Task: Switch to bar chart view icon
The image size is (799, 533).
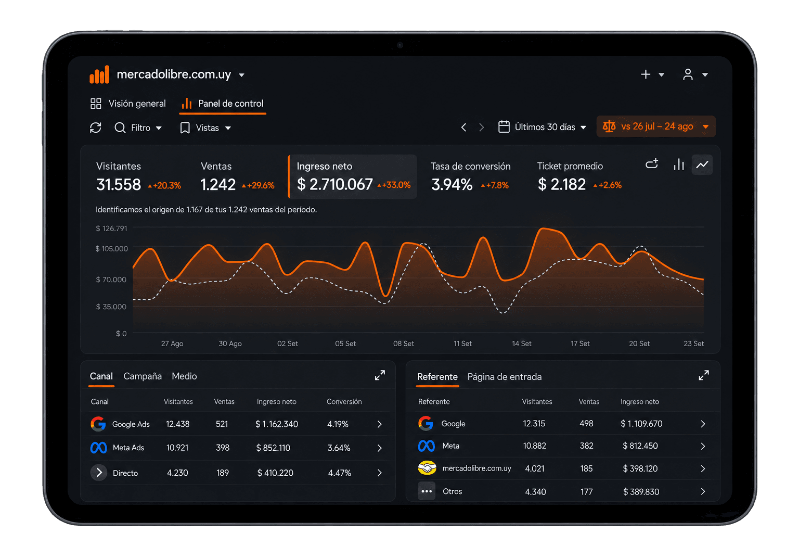Action: click(679, 164)
